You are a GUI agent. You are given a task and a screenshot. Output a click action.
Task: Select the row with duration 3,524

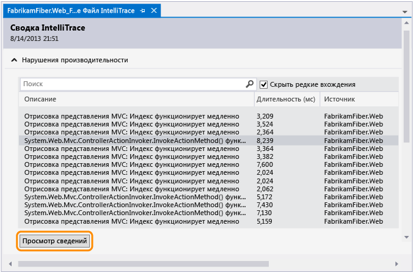tap(208, 124)
